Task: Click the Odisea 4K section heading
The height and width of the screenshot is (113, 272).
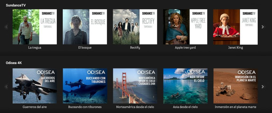Action: 14,63
